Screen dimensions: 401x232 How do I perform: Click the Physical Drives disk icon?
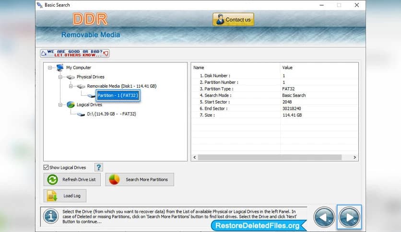(71, 77)
